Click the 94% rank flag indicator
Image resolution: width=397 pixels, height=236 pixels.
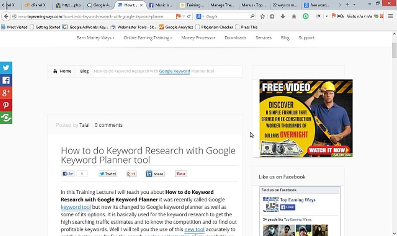[x=338, y=16]
